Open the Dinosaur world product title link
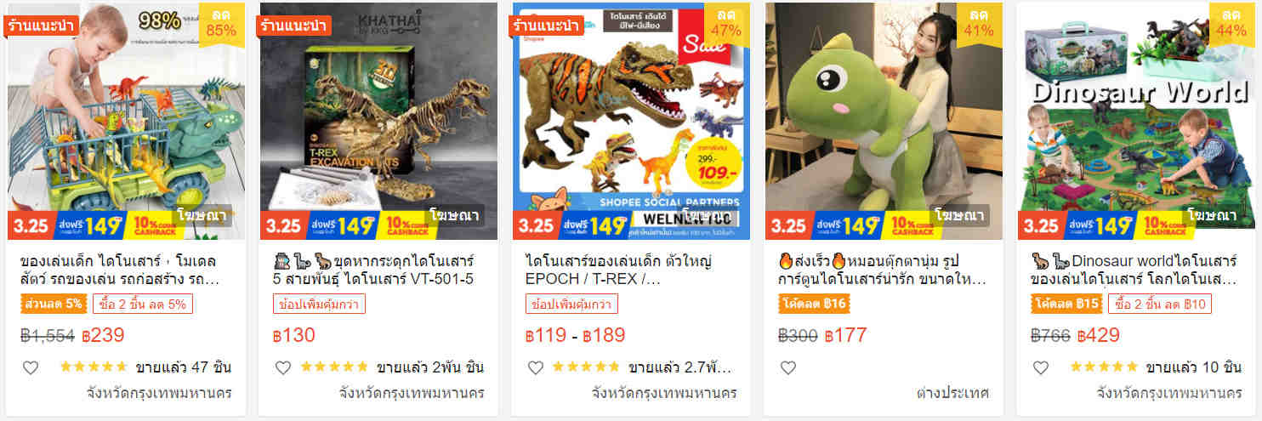 click(1135, 269)
